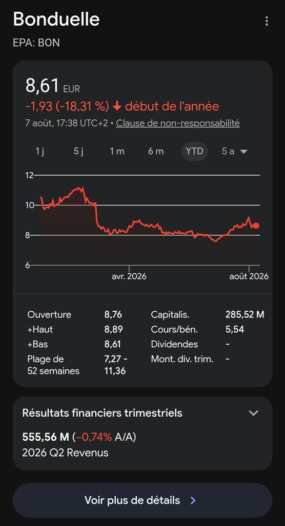The height and width of the screenshot is (526, 285).
Task: Select the YTD range tab
Action: point(195,152)
